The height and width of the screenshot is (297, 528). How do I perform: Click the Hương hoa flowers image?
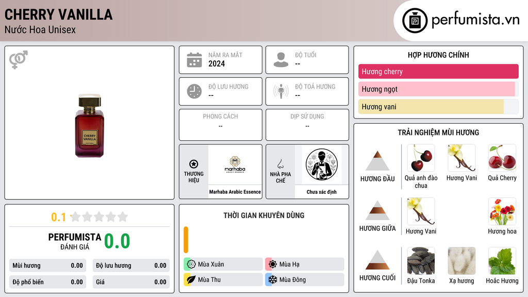502,211
